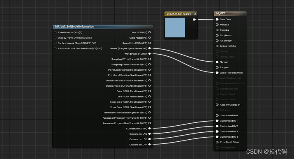The image size is (294, 159).
Task: Click the disabled Custom Data 1 pin
Action: click(217, 99)
